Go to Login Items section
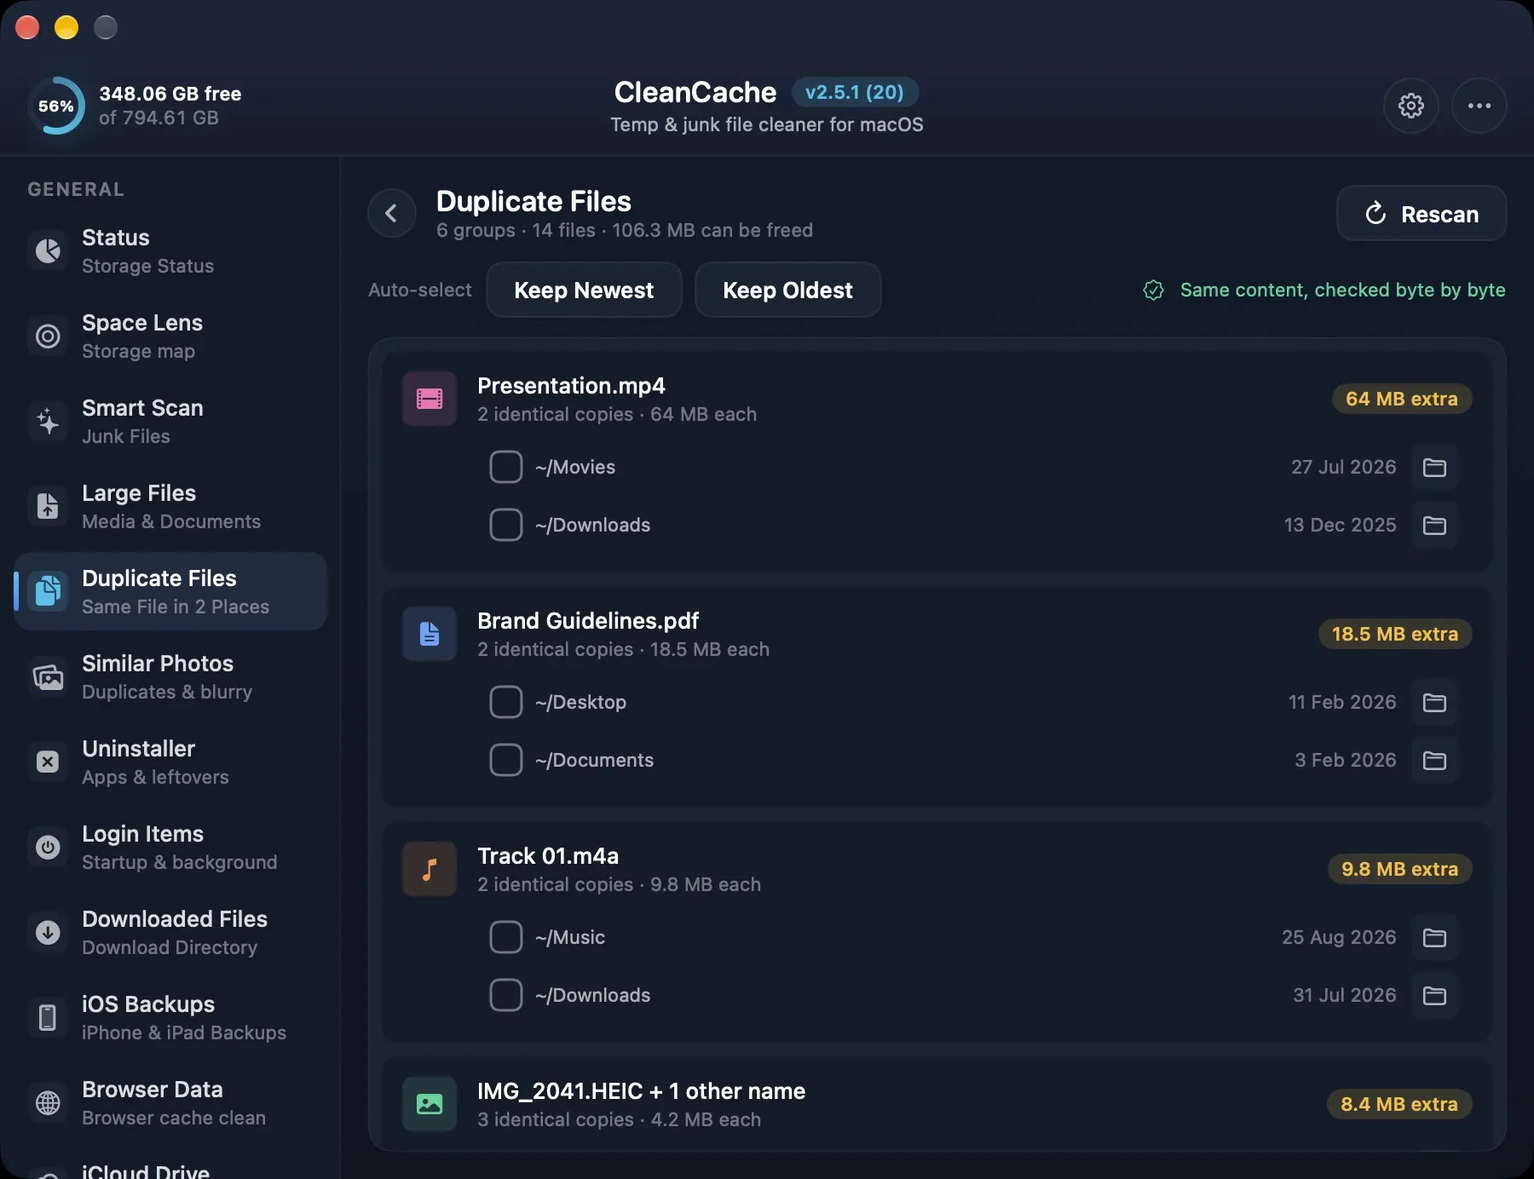Screen dimensions: 1534x1179 (x=170, y=847)
